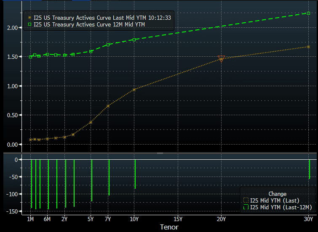
Task: Click the -100 label on change axis
Action: [12, 194]
